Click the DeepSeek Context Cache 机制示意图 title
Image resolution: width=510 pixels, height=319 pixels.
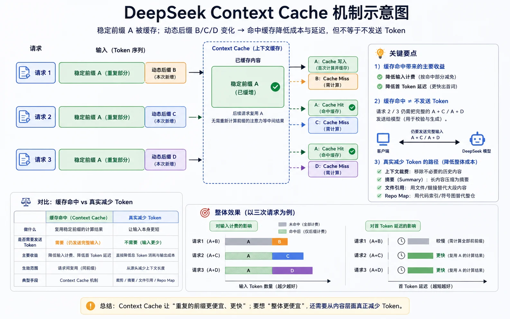pos(267,13)
